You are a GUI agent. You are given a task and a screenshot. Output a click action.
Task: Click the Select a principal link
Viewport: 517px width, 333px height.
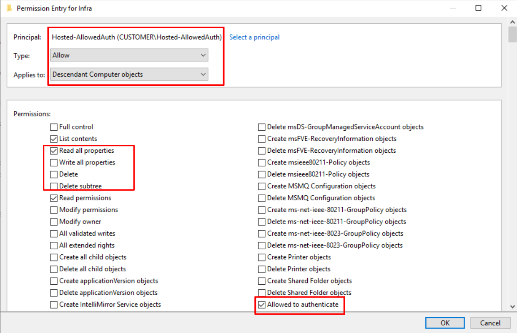click(254, 37)
